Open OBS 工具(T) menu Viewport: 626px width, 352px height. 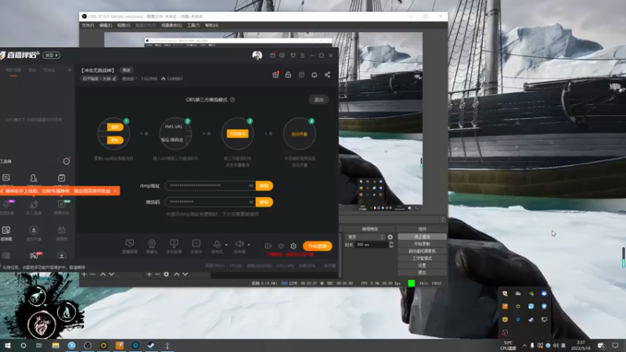pos(193,26)
